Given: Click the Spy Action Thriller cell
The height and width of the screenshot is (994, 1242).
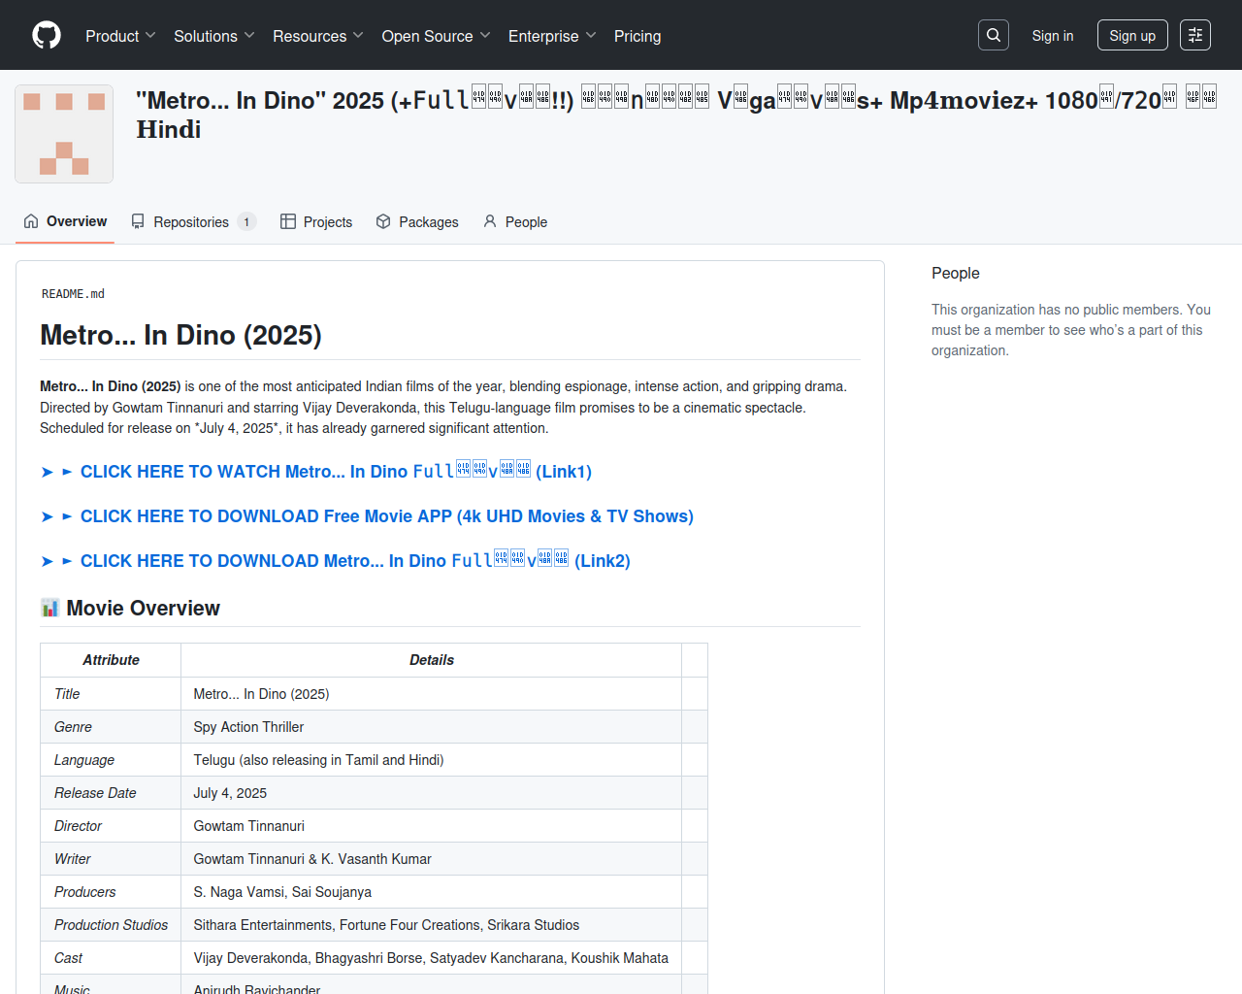Looking at the screenshot, I should (432, 727).
